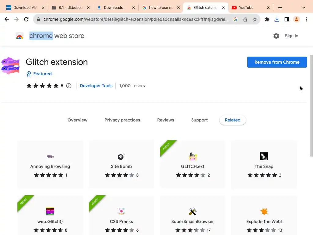Open the CSS Pranks clown icon
The height and width of the screenshot is (235, 313).
click(x=121, y=211)
